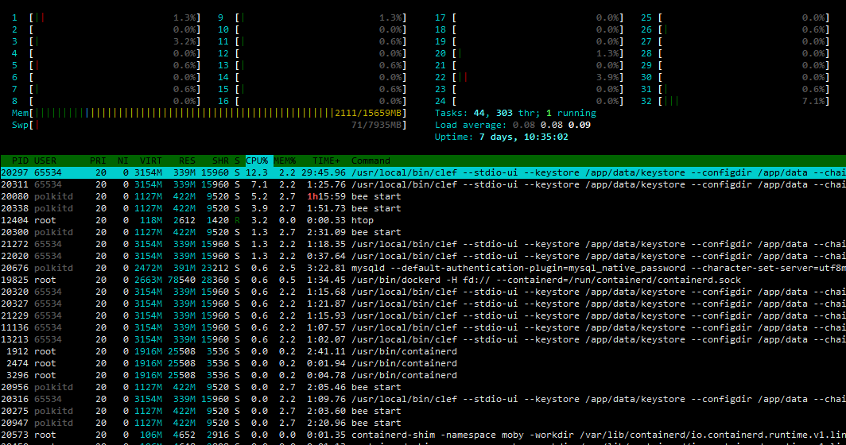This screenshot has height=445, width=846.
Task: Click CPU 22 usage meter
Action: (x=530, y=77)
